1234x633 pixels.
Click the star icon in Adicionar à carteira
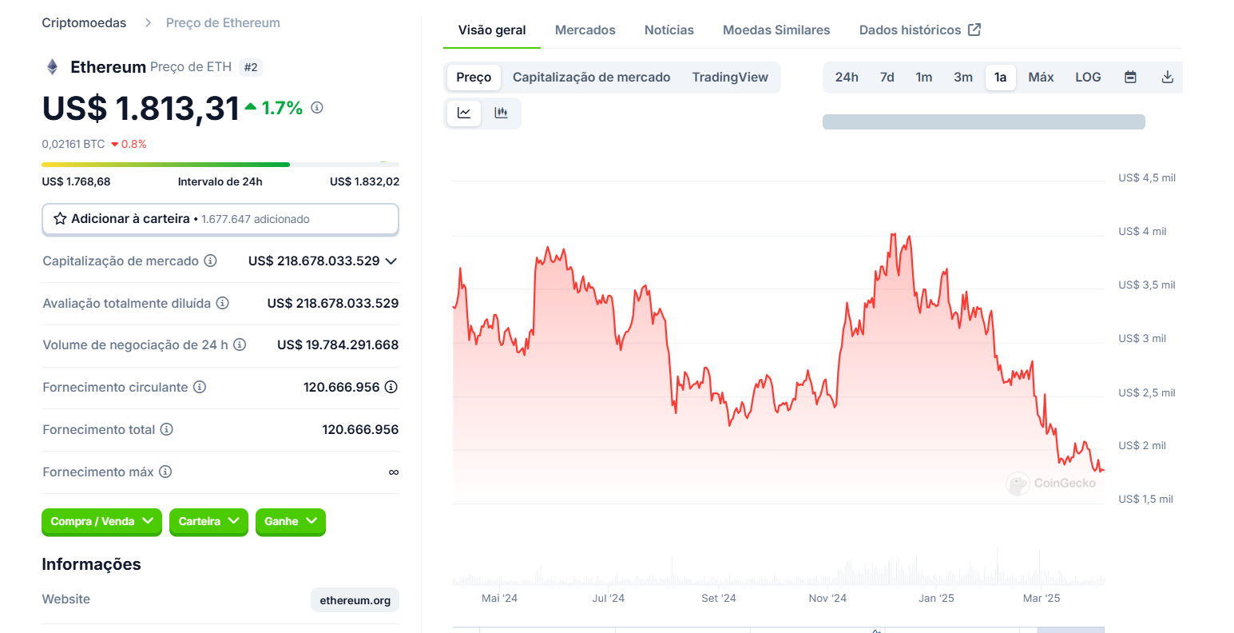tap(60, 218)
